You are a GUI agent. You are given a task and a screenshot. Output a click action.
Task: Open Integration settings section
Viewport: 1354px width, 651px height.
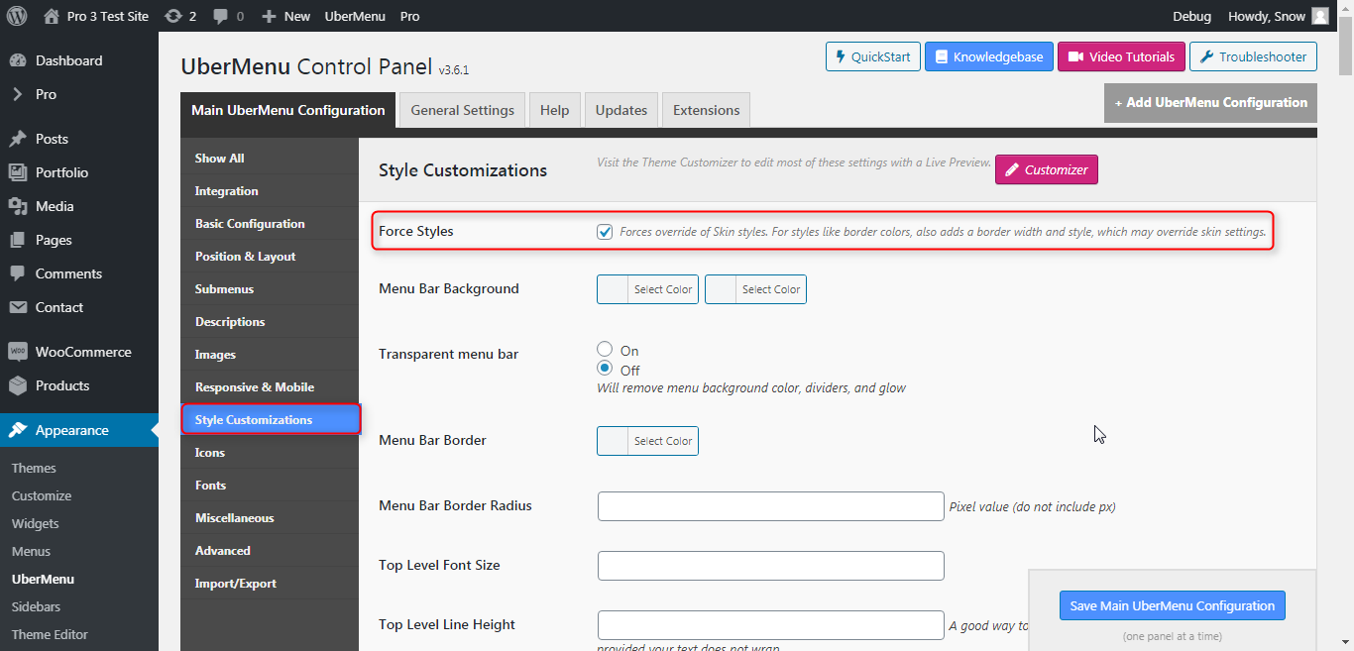[x=270, y=191]
